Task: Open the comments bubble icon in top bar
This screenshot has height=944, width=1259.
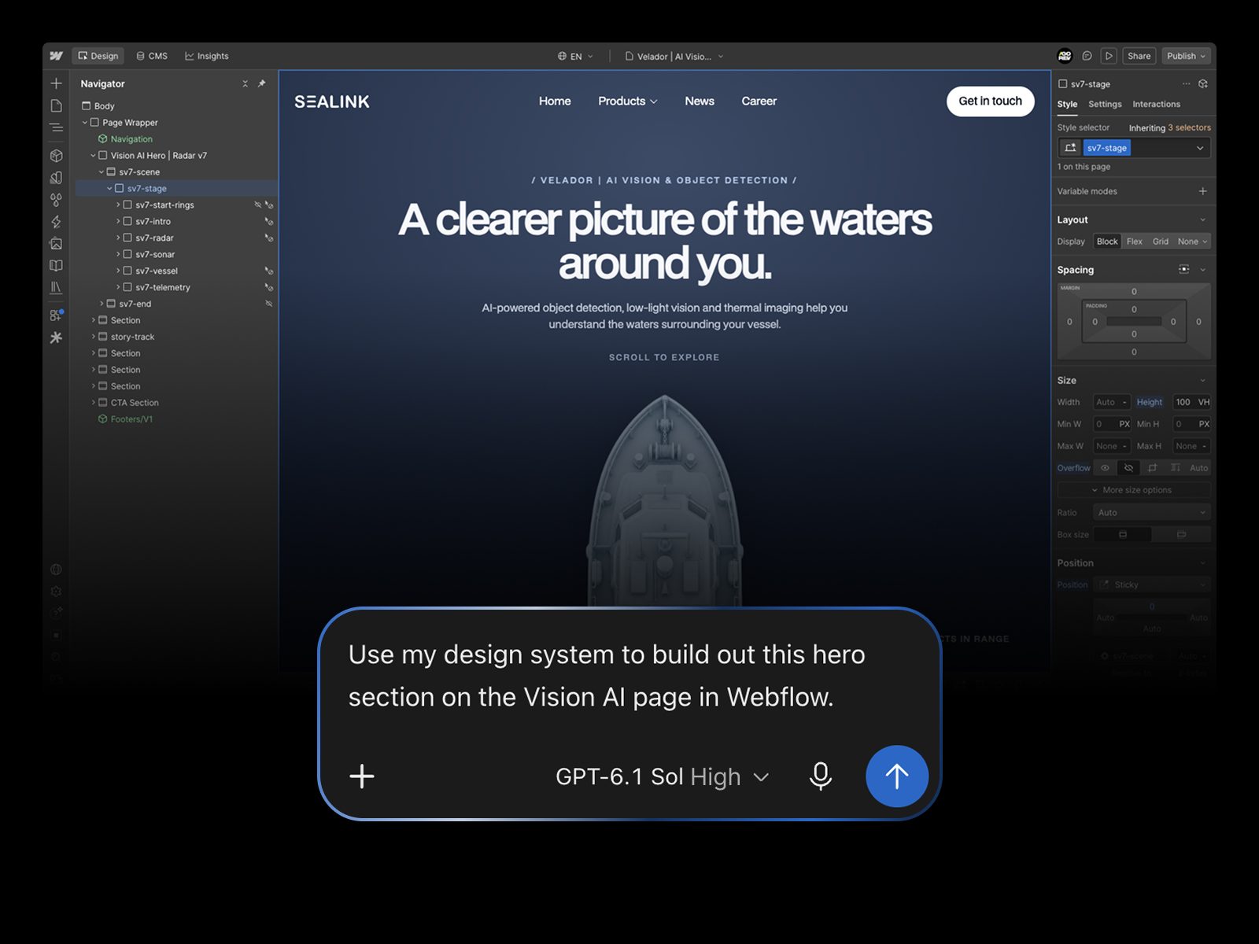Action: tap(1087, 56)
